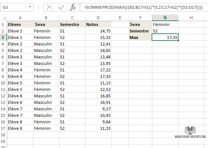Select the Notes header cell
Screen dimensions: 208x148
click(98, 24)
